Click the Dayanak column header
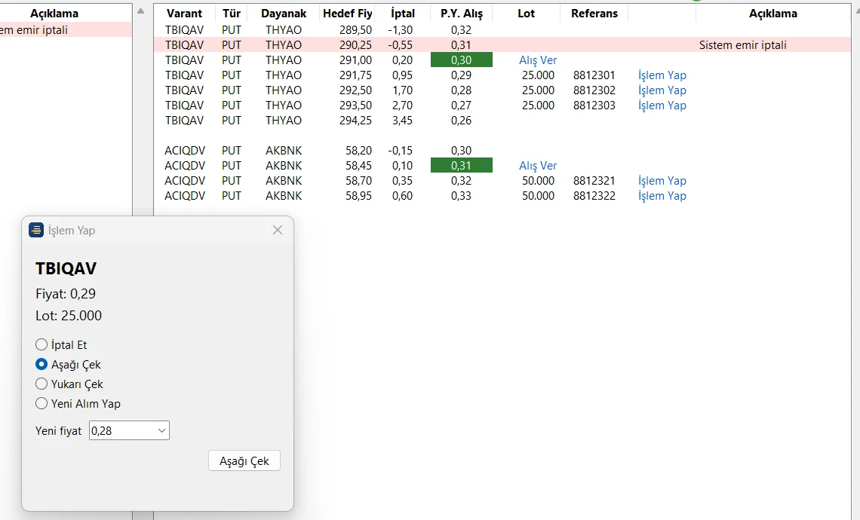Screen dimensions: 860x520 click(x=284, y=14)
